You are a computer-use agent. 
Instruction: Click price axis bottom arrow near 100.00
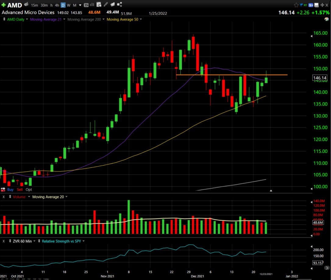(311, 189)
